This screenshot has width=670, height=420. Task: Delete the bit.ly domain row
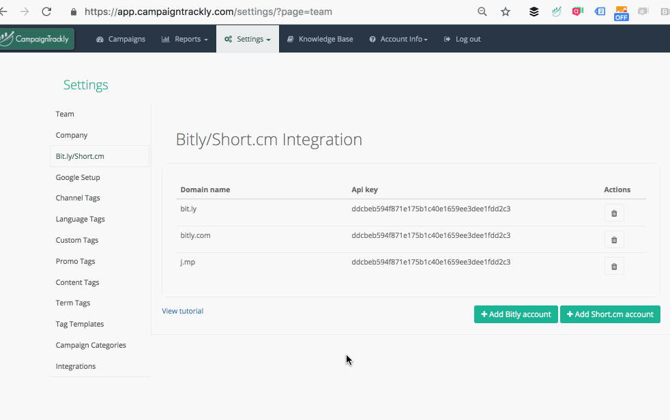[x=614, y=213]
